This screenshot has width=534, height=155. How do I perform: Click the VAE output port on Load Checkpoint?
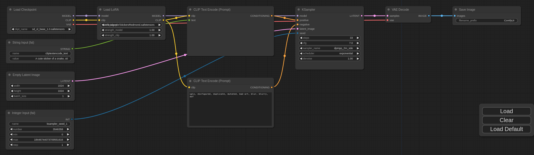tap(73, 25)
